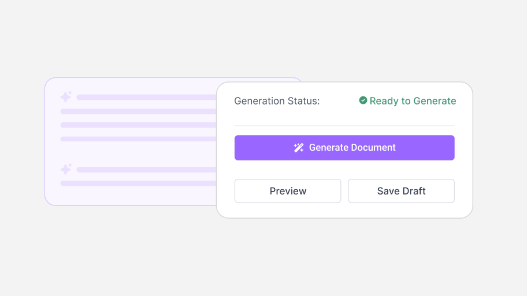Click the placeholder line beside lower sparkle icon

click(x=145, y=170)
